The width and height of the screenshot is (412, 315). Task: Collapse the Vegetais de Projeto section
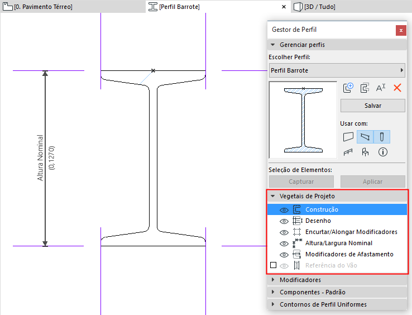273,196
